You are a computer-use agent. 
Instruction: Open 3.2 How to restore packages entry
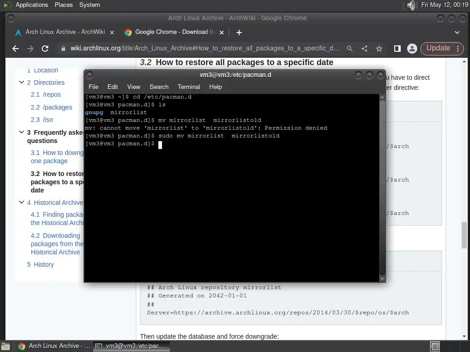pyautogui.click(x=57, y=182)
